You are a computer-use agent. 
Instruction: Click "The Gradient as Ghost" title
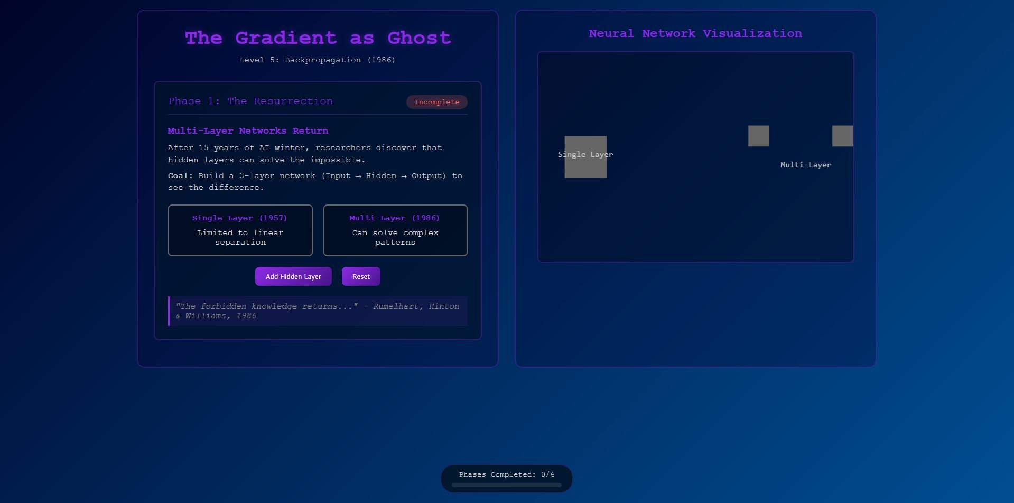click(318, 38)
